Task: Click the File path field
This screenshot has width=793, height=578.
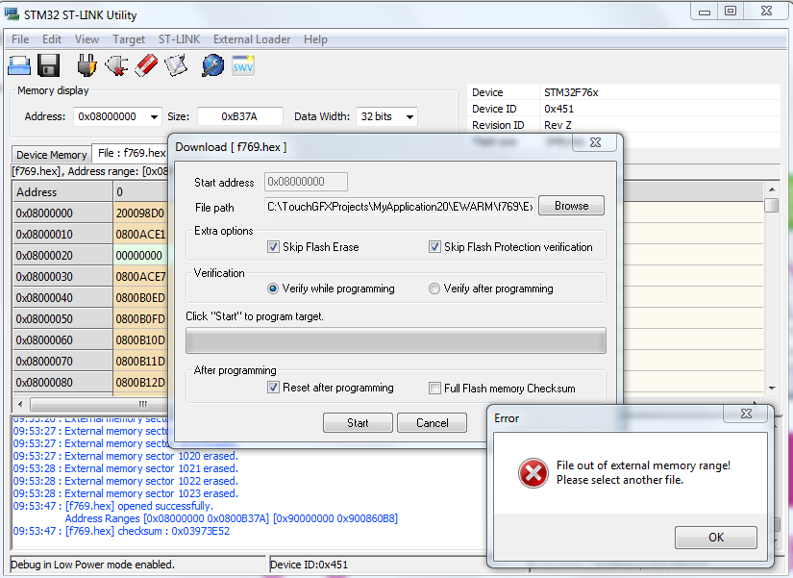Action: 400,207
